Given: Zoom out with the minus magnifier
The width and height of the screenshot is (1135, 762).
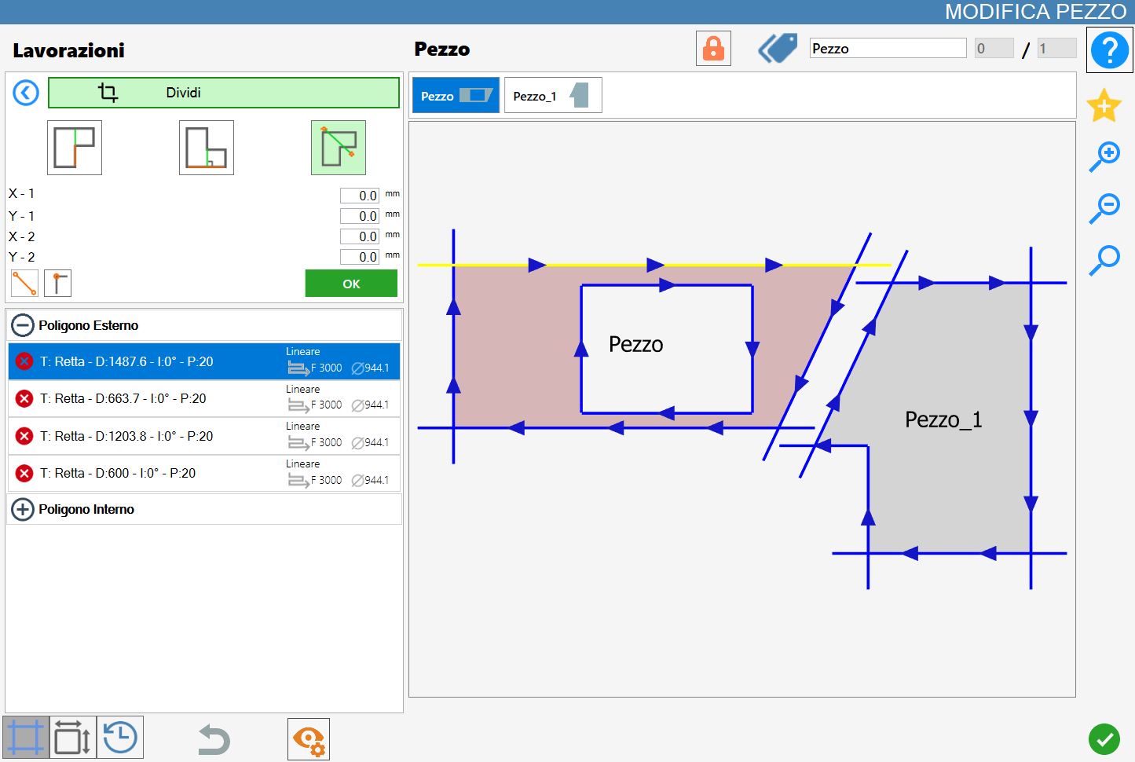Looking at the screenshot, I should pyautogui.click(x=1104, y=208).
